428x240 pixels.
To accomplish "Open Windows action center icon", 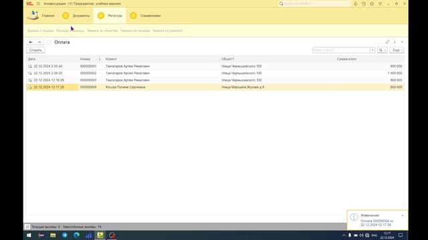I will (x=401, y=235).
